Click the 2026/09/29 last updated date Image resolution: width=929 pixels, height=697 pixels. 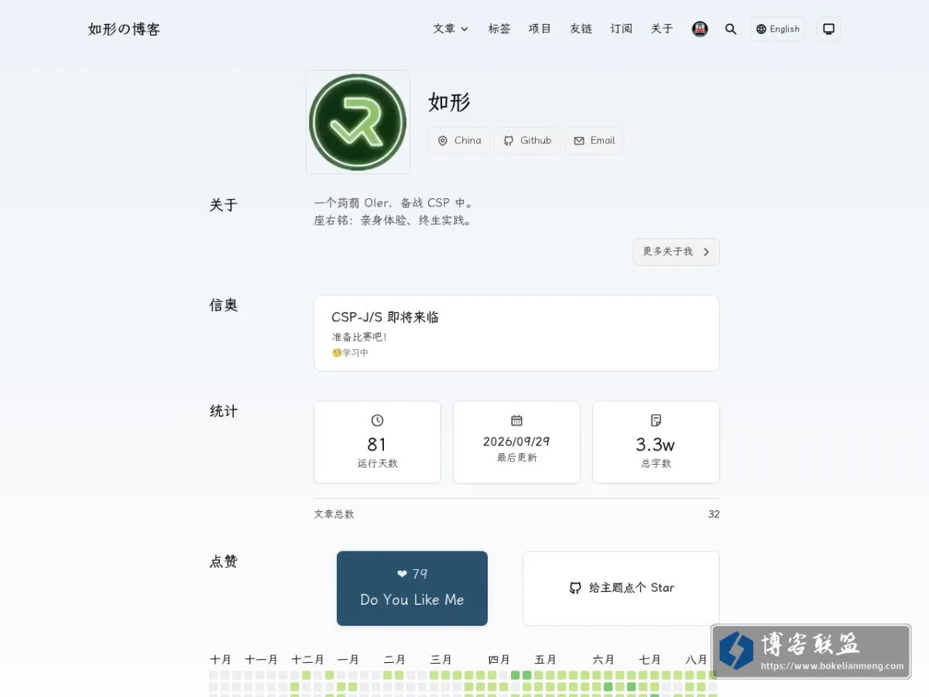516,442
